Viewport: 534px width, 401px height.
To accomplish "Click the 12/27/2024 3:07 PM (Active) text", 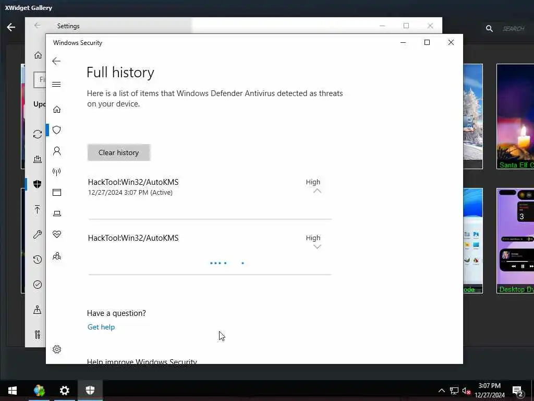I will click(130, 193).
